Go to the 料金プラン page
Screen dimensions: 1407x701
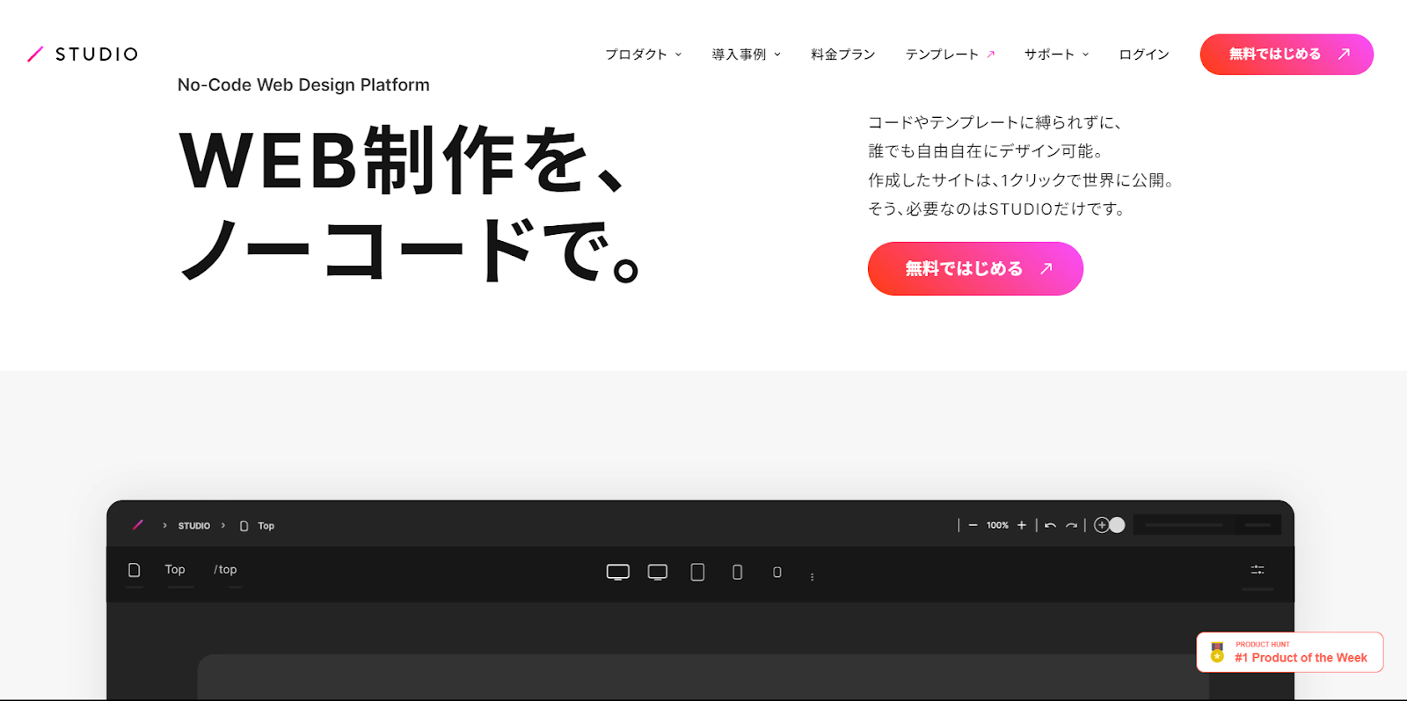coord(842,55)
